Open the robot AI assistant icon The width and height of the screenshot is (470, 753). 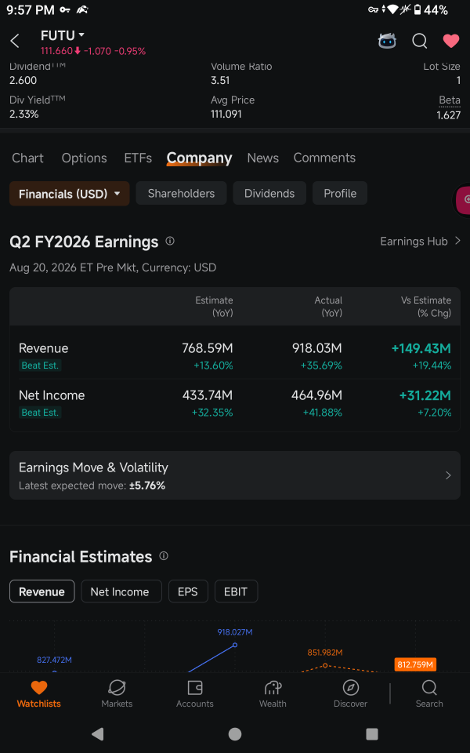(x=387, y=42)
